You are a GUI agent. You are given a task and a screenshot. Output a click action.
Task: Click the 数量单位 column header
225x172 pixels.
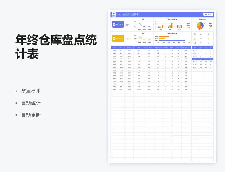click(x=166, y=48)
